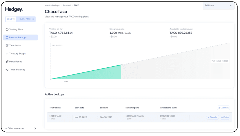Screen dimensions: 240x136
Task: Click the wallet address 0x98..730D
Action: [x=25, y=19]
